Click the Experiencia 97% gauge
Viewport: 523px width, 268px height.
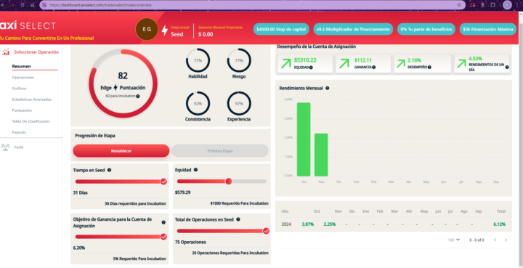239,104
